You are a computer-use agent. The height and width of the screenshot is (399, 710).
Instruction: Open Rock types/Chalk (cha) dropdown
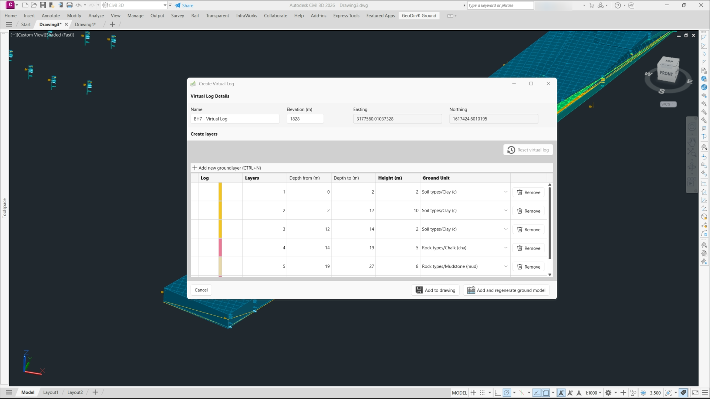(506, 248)
